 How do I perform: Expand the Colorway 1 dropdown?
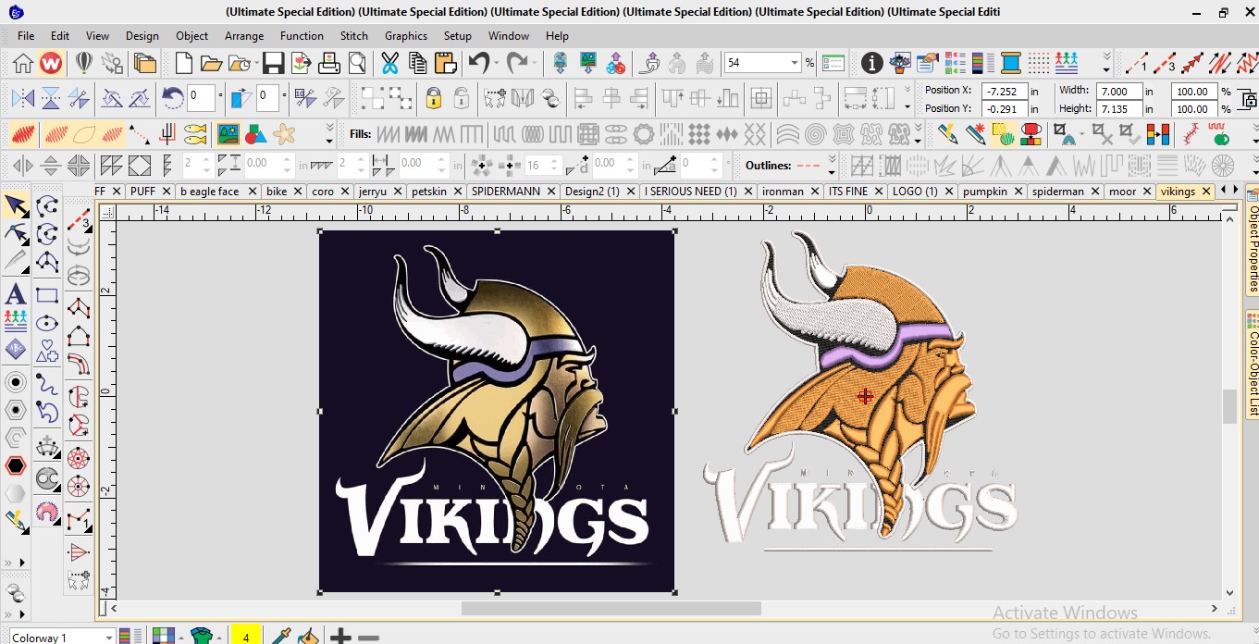109,637
